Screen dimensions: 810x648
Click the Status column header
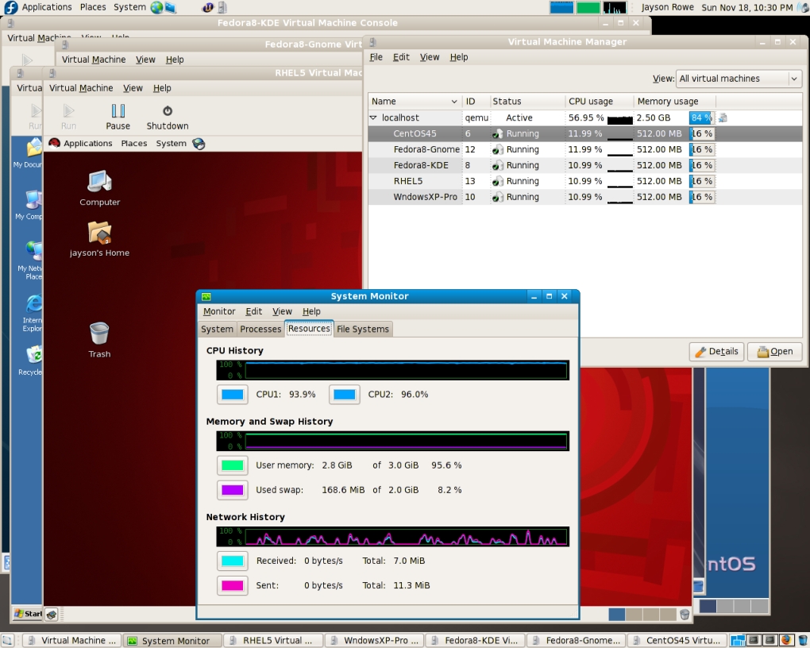[527, 102]
